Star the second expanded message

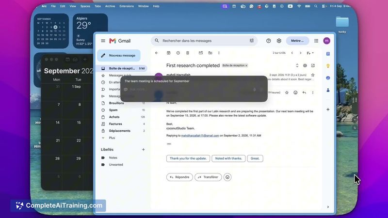point(287,93)
